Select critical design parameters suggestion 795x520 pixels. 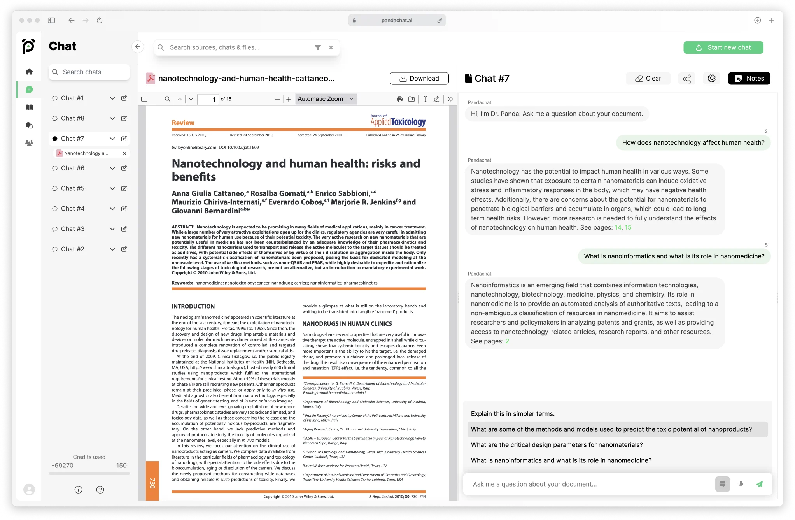618,445
